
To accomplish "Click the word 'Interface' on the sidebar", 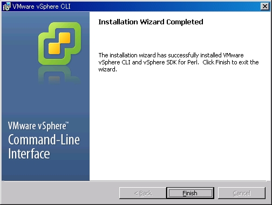I will tap(29, 154).
